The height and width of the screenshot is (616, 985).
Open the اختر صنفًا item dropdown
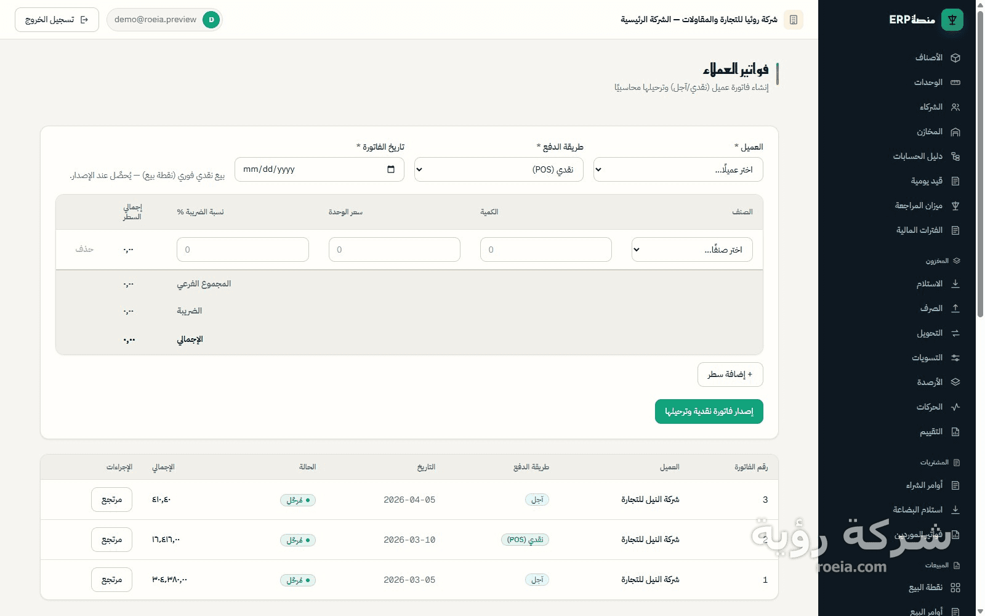pos(692,249)
